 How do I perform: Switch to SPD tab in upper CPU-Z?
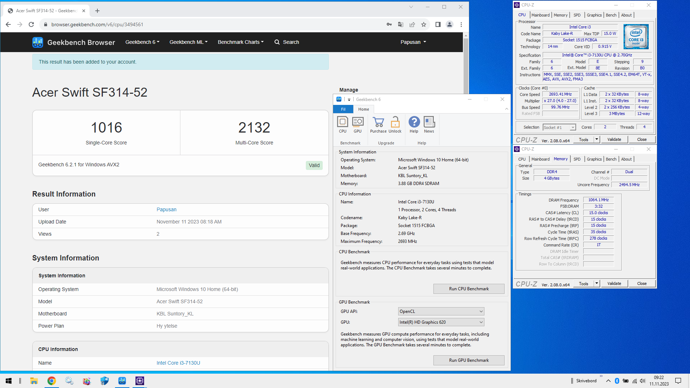pos(577,15)
